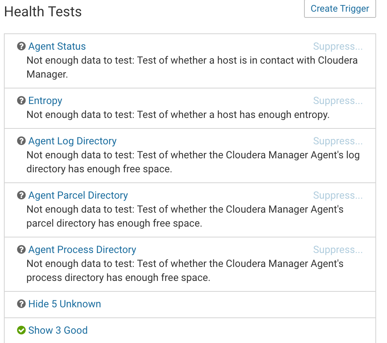Suppress the Agent Log Directory health test
Viewport: 387px width, 343px height.
click(x=338, y=141)
